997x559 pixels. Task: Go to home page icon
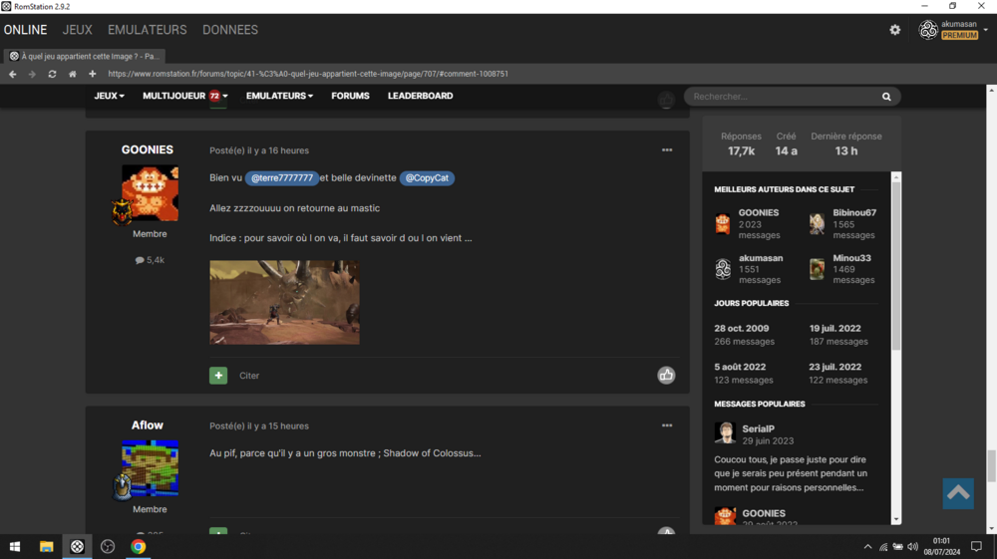(72, 74)
